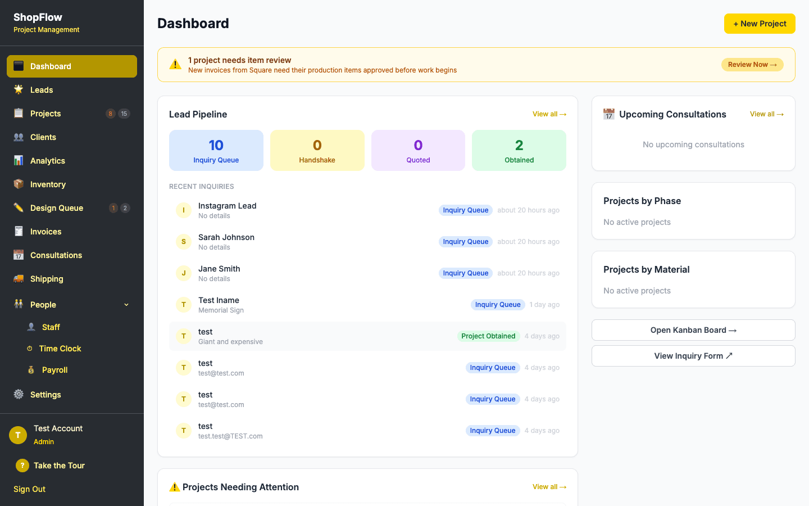Open Settings via the gear icon
Image resolution: width=809 pixels, height=506 pixels.
[x=17, y=394]
